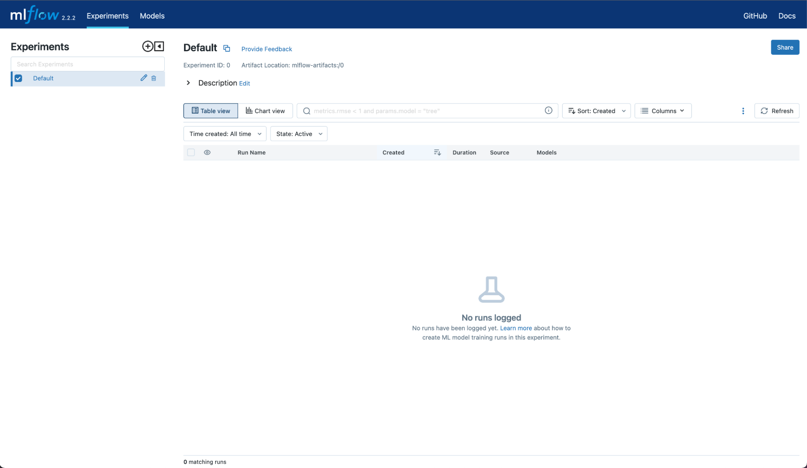Open the Time created: All time filter

[x=225, y=134]
